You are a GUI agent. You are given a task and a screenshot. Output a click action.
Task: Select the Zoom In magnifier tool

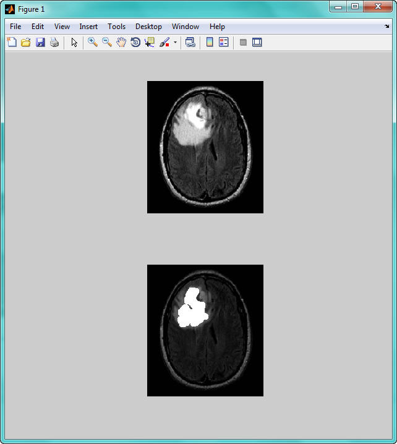93,42
